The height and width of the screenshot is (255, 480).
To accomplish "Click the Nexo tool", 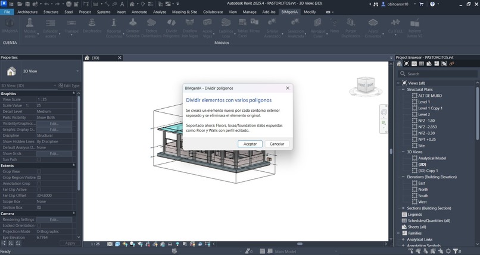I will click(334, 26).
